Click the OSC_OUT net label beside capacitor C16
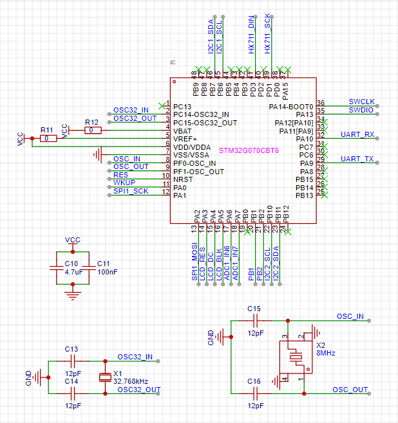398x423 pixels. tap(350, 390)
